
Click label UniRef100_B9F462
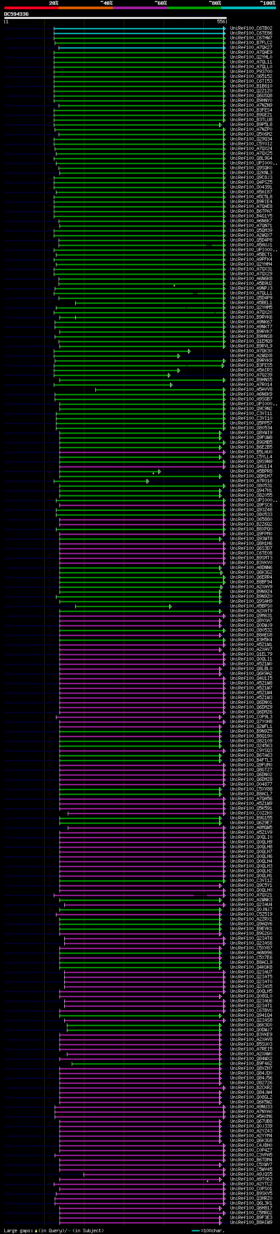click(x=251, y=1063)
